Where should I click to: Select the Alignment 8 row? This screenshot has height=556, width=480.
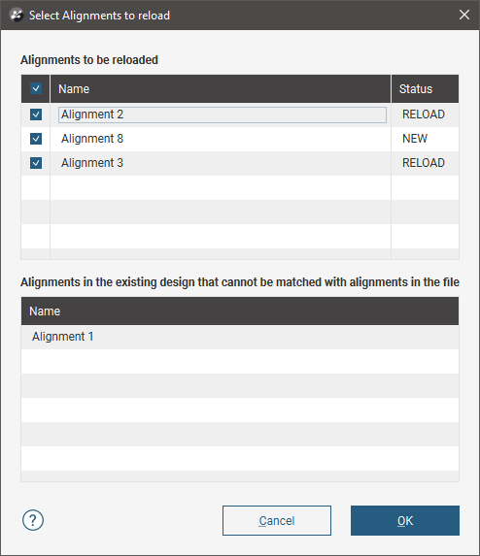(240, 139)
